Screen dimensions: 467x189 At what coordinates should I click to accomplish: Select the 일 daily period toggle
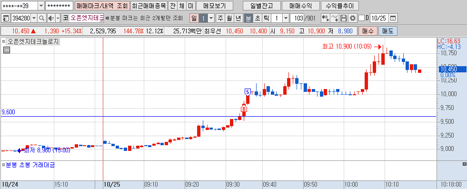point(194,18)
